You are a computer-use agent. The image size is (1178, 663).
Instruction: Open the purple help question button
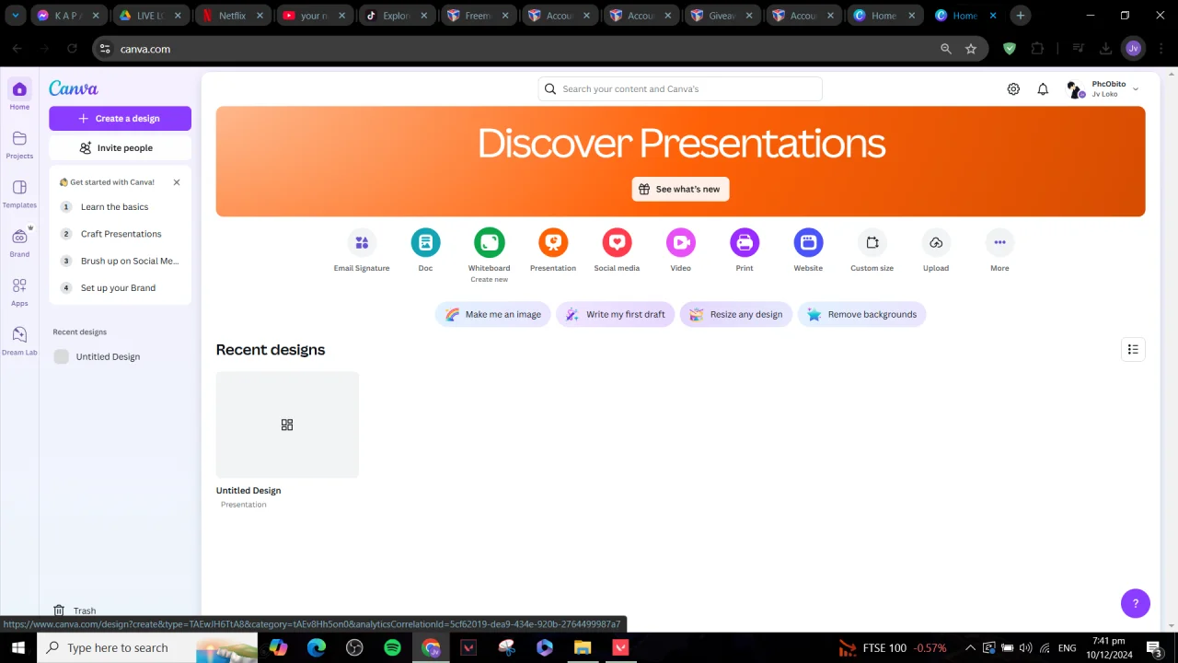[1136, 603]
